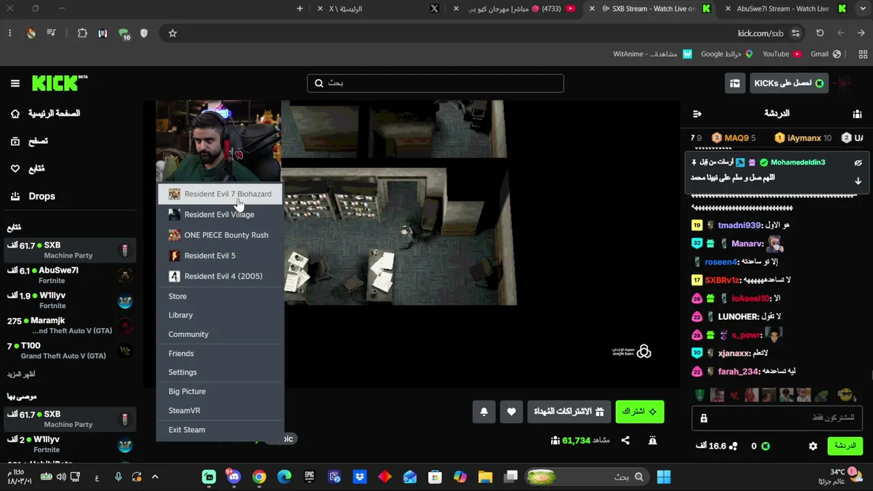Viewport: 873px width, 491px height.
Task: Open Epic Games Launcher from taskbar
Action: 310,477
